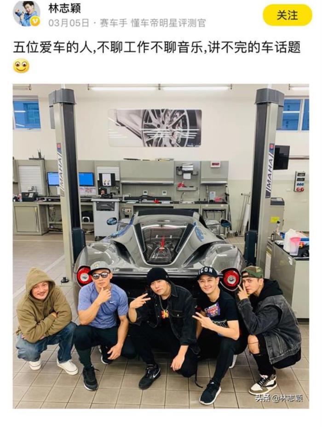Tap the smiling emoji in the post
The width and height of the screenshot is (322, 427).
click(x=21, y=66)
